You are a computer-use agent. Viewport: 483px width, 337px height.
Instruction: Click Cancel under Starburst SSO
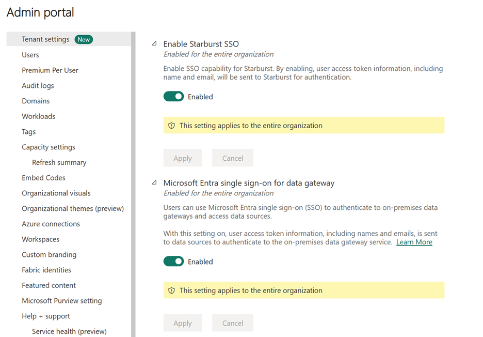(233, 158)
